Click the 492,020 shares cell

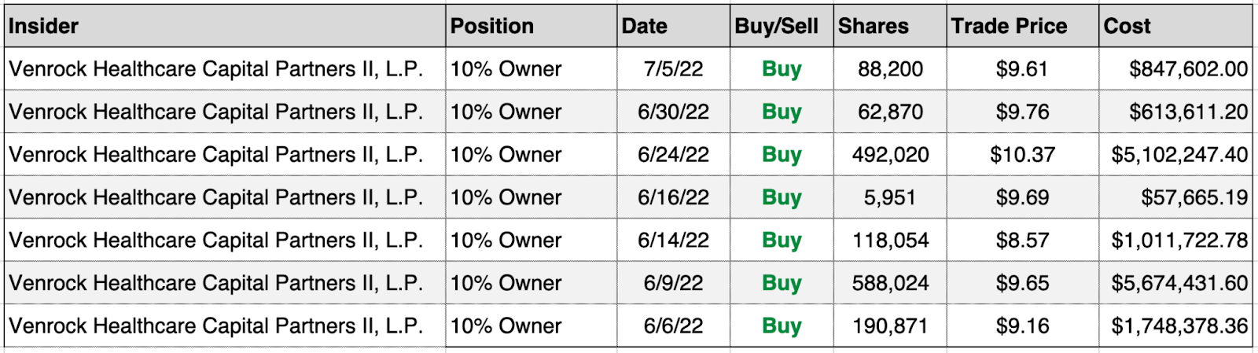point(890,154)
